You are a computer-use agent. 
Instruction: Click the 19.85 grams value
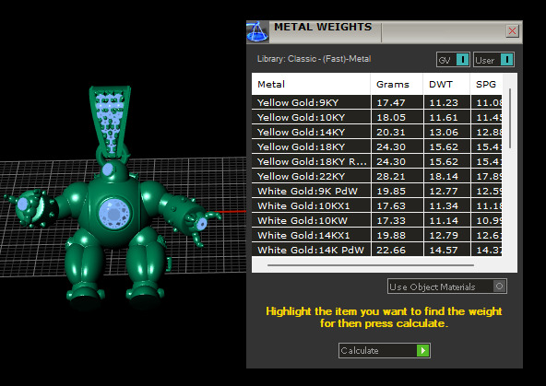391,191
